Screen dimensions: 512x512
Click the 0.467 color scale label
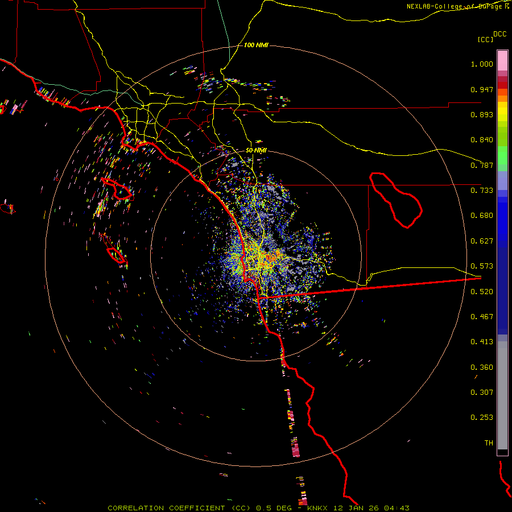pos(482,317)
